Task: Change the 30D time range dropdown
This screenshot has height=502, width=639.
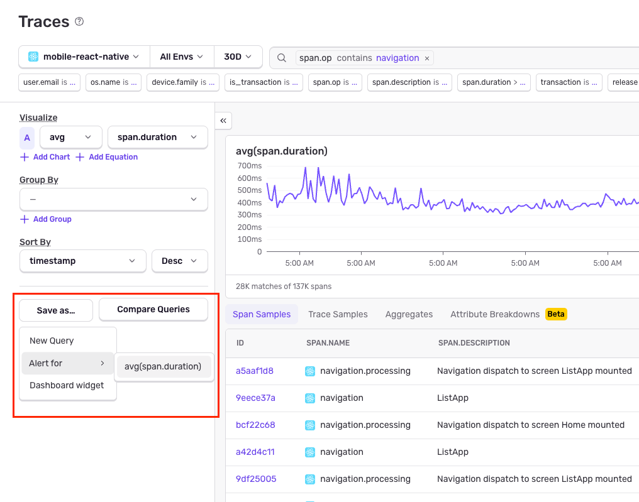Action: [238, 57]
